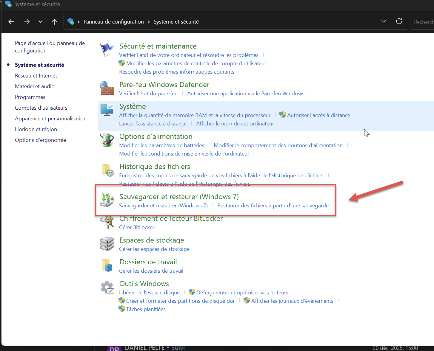Open Page d'accueil du panneau de configuration
Image resolution: width=434 pixels, height=351 pixels.
(50, 47)
